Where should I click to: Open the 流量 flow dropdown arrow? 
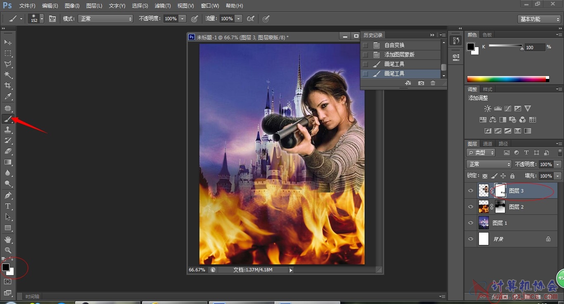238,19
